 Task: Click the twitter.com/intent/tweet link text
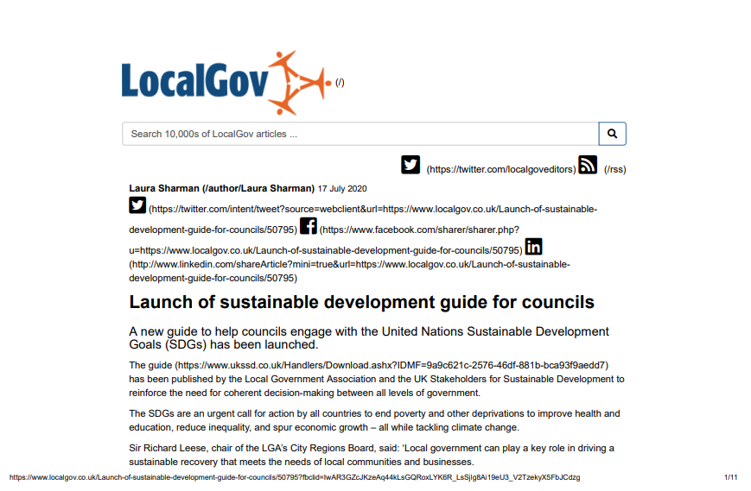point(363,219)
